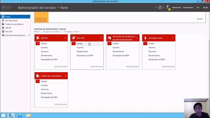
Task: Click red alert badge beside AD DS Estado
Action: point(38,44)
